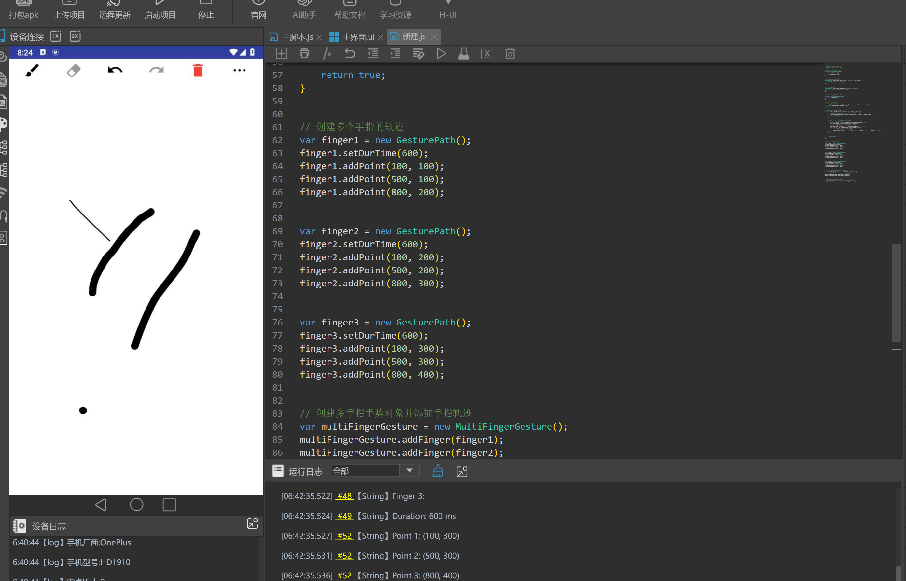This screenshot has height=581, width=906.
Task: Tap the undo arrow in drawing app
Action: point(115,70)
